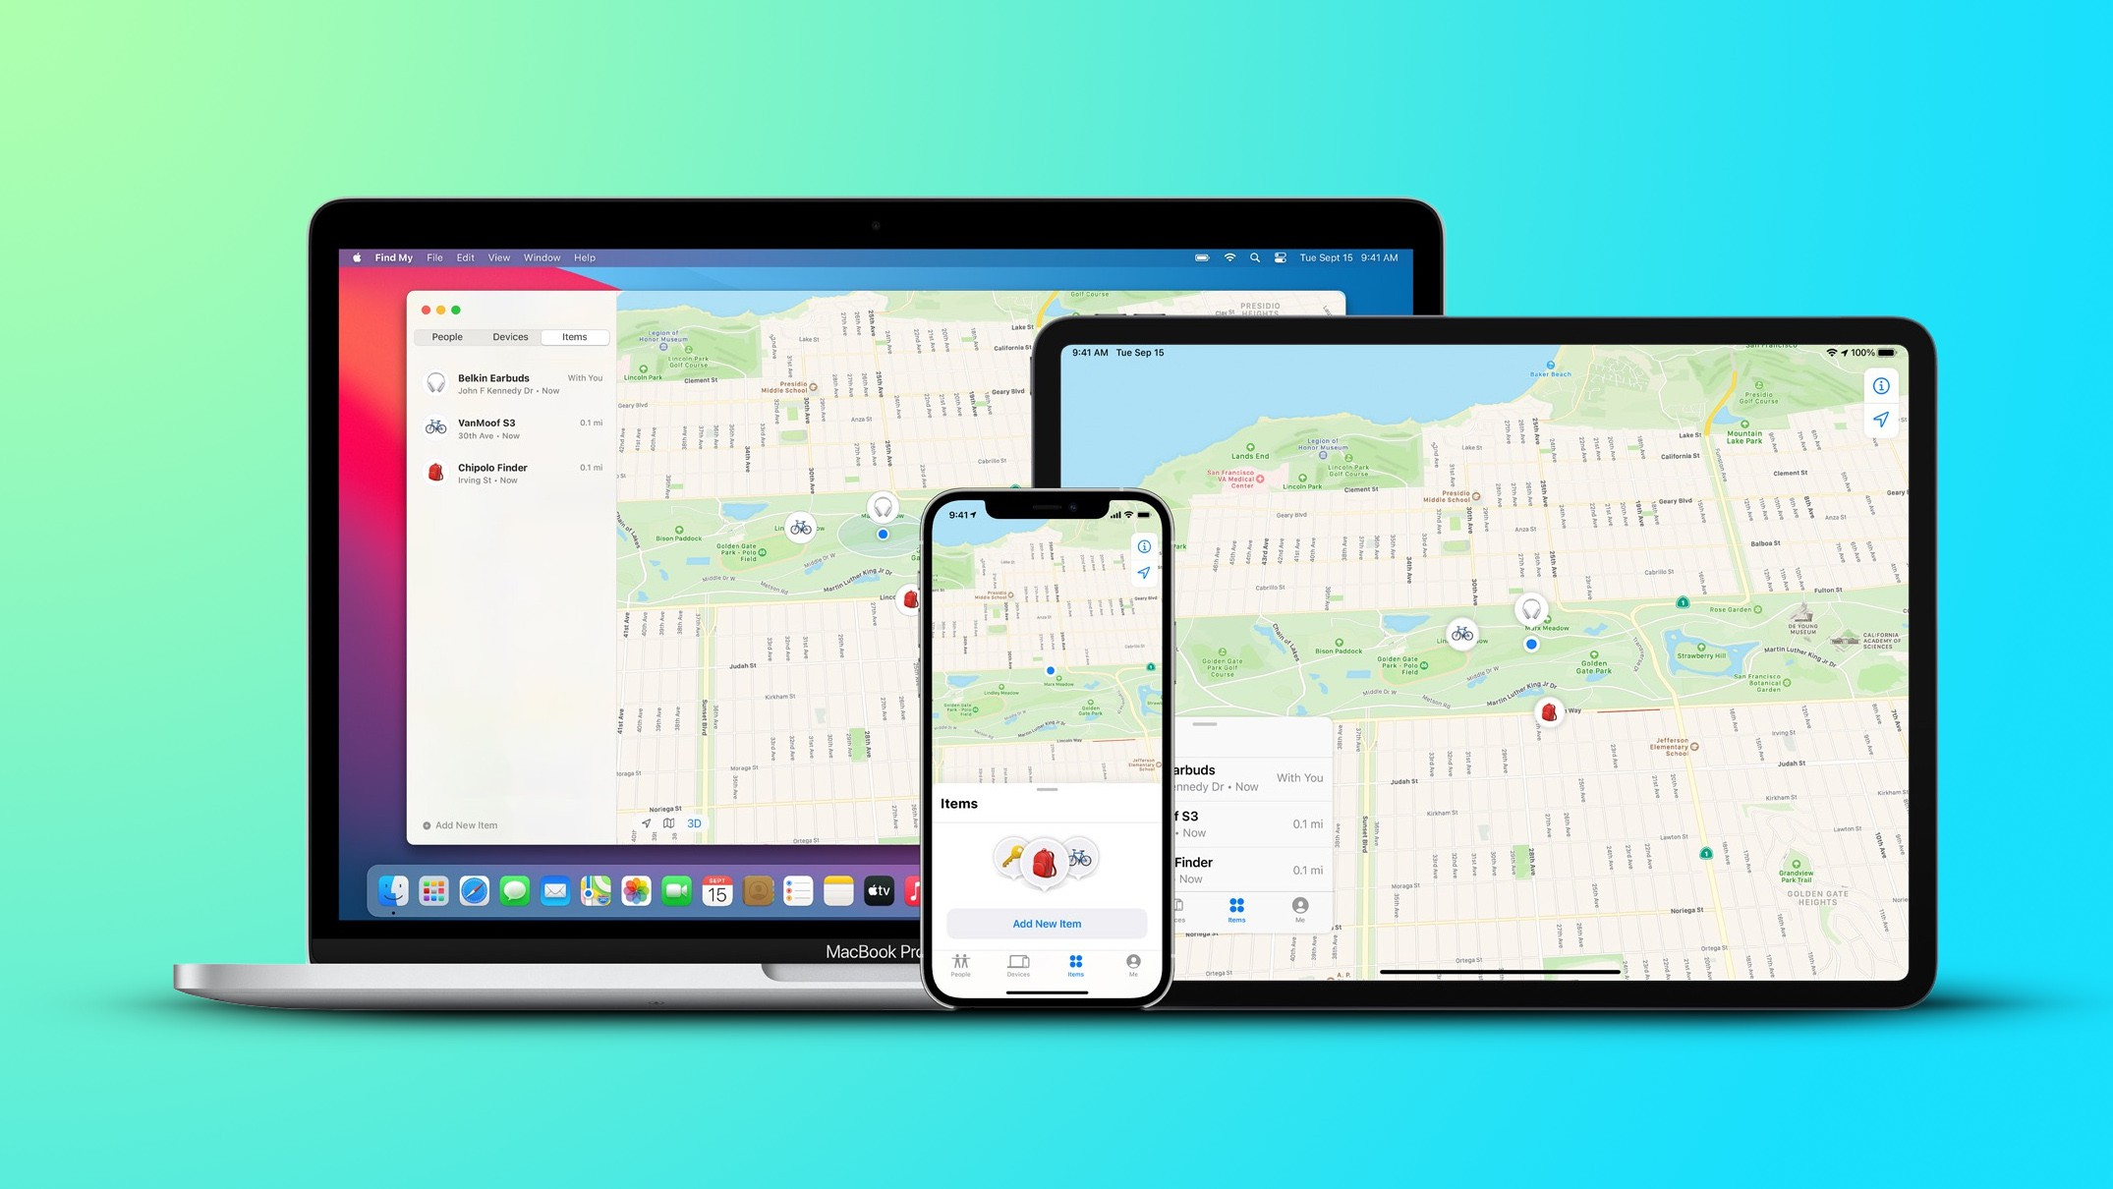Viewport: 2113px width, 1189px height.
Task: Select VanMoof S3 in sidebar list
Action: [514, 426]
